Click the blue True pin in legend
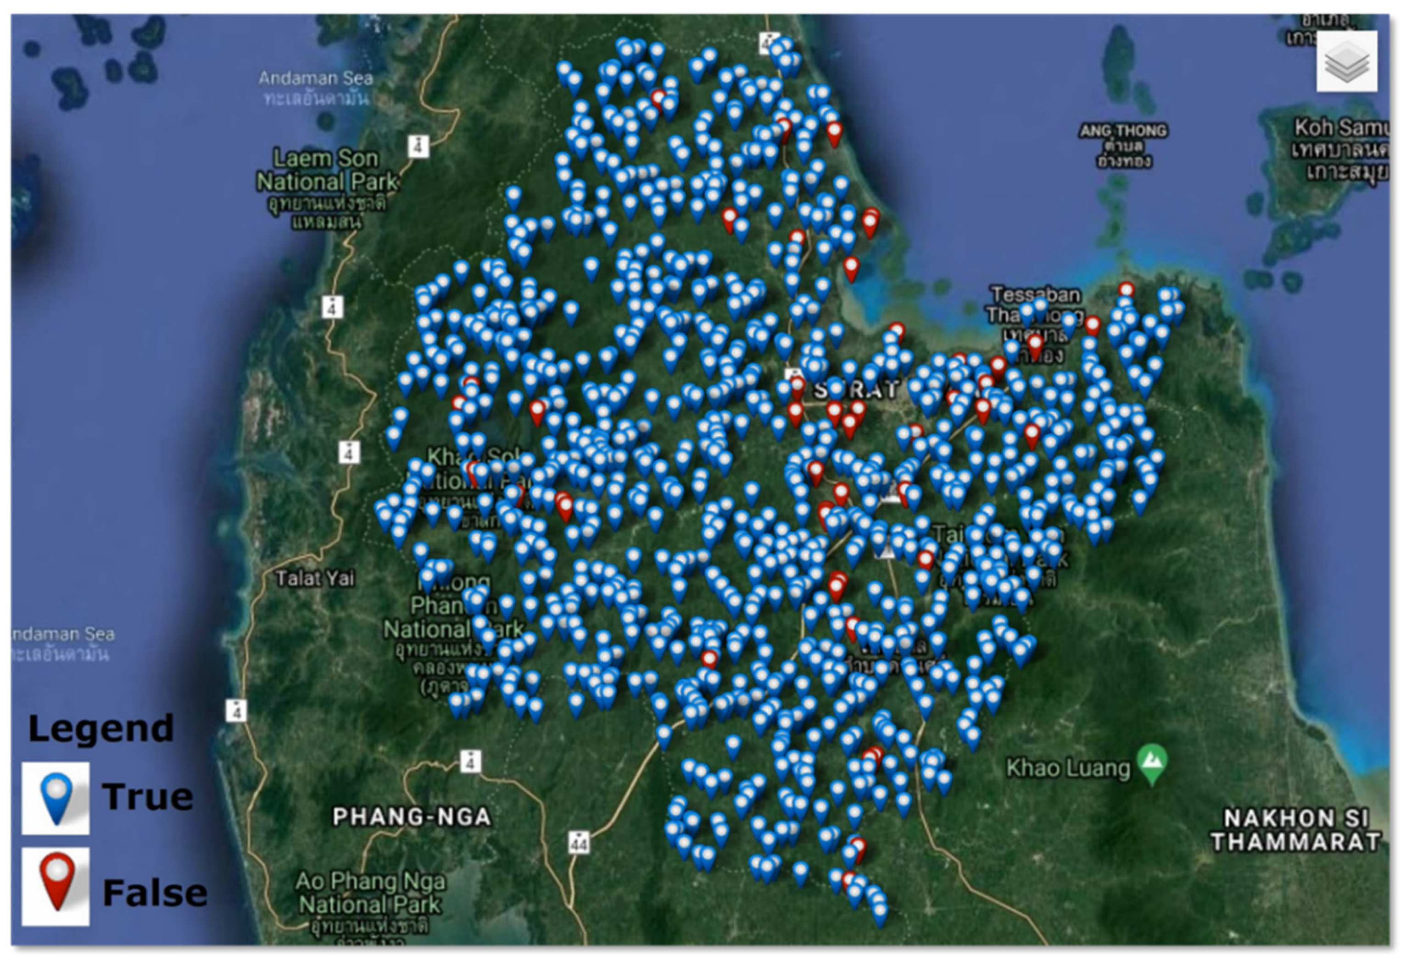 [56, 798]
